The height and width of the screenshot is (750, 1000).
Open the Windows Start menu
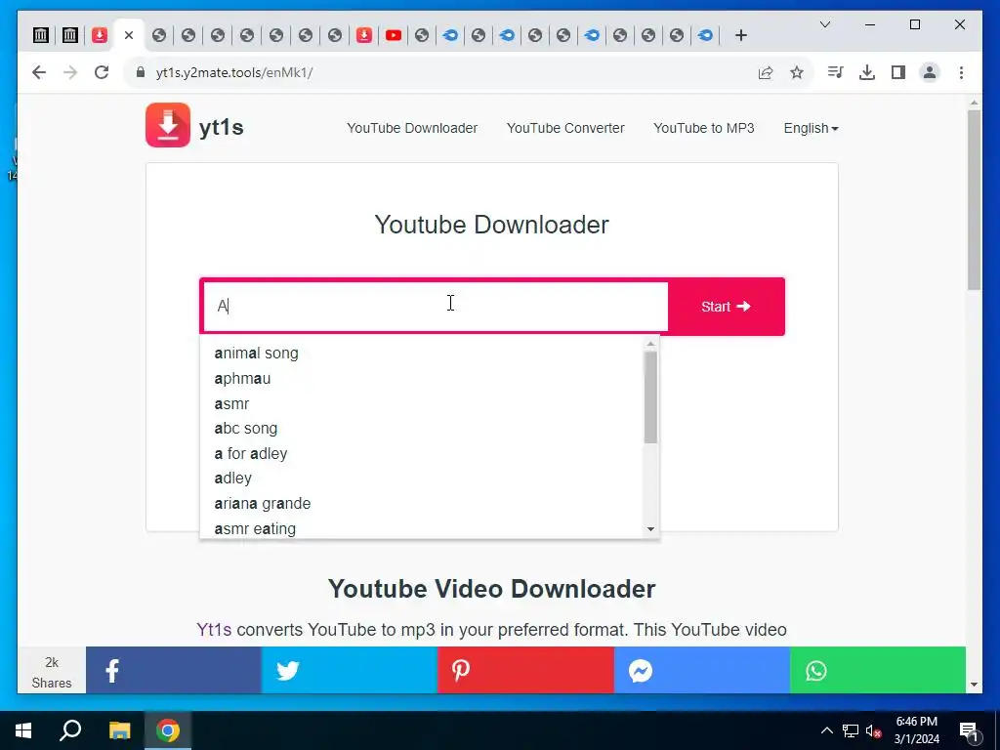pyautogui.click(x=23, y=730)
